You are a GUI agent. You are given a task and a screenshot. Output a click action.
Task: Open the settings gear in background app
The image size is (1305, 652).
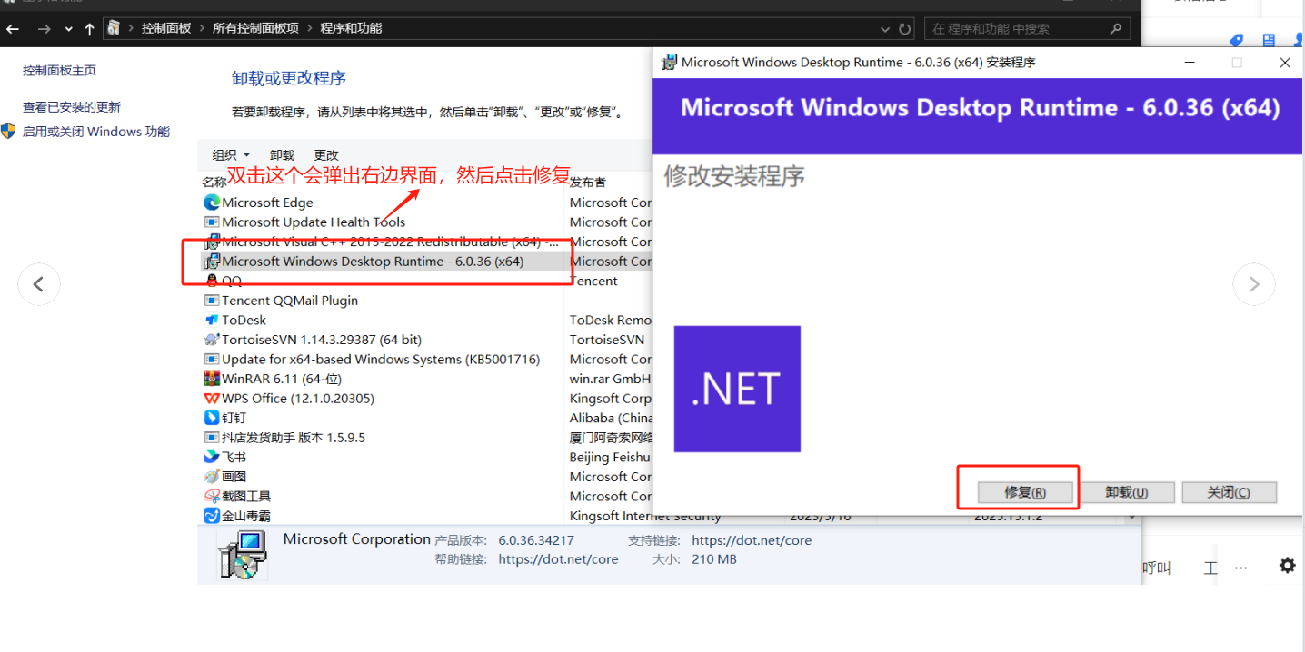[1287, 566]
